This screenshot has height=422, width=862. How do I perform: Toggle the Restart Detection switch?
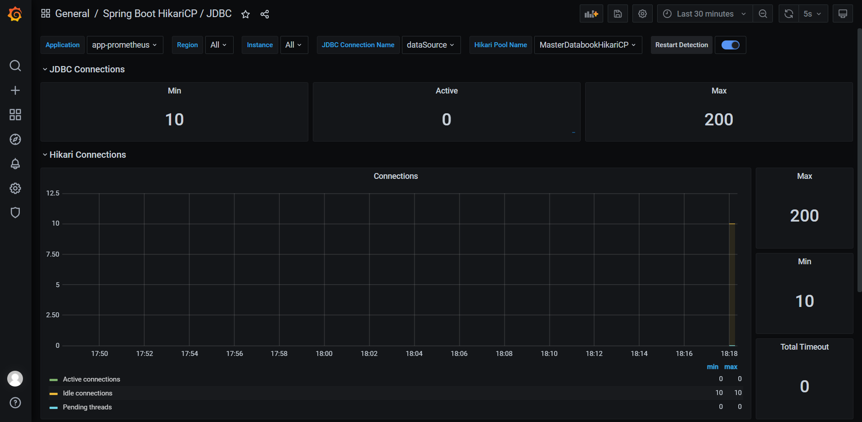pos(730,45)
